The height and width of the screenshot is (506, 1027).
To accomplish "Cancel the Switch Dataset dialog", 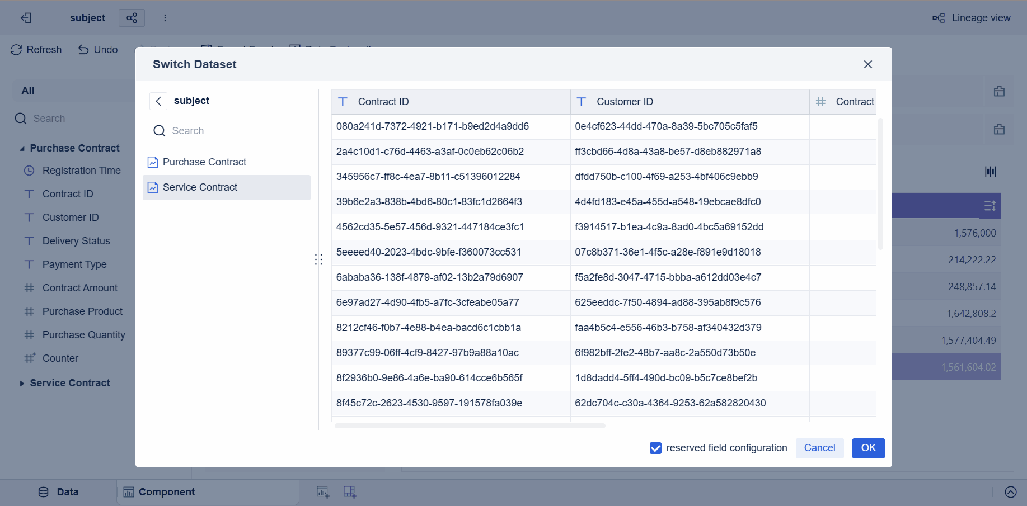I will (x=819, y=448).
